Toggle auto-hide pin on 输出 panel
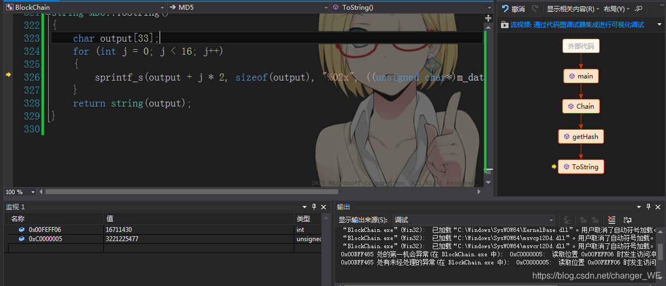The image size is (666, 286). pyautogui.click(x=648, y=207)
